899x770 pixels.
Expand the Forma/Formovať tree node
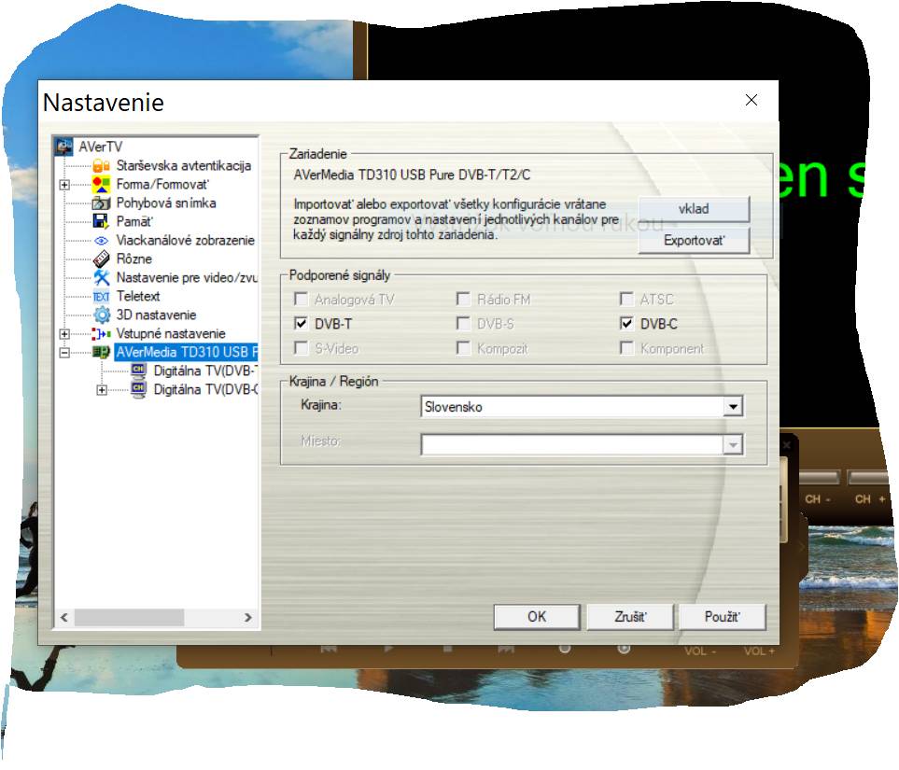[64, 185]
